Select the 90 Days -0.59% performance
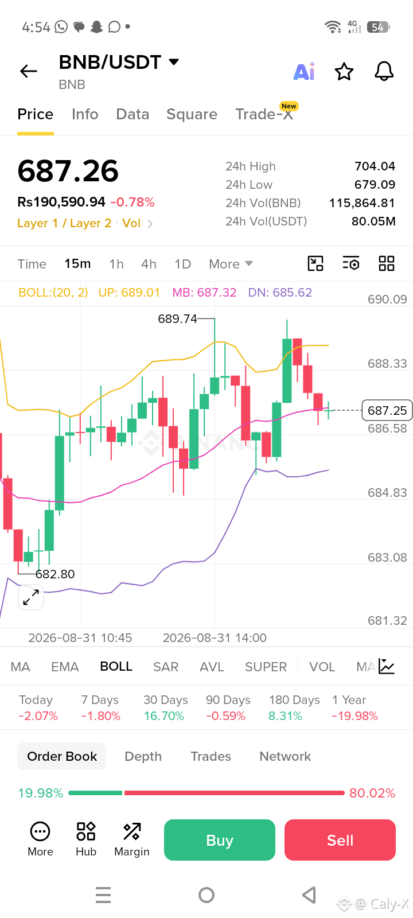 tap(228, 708)
